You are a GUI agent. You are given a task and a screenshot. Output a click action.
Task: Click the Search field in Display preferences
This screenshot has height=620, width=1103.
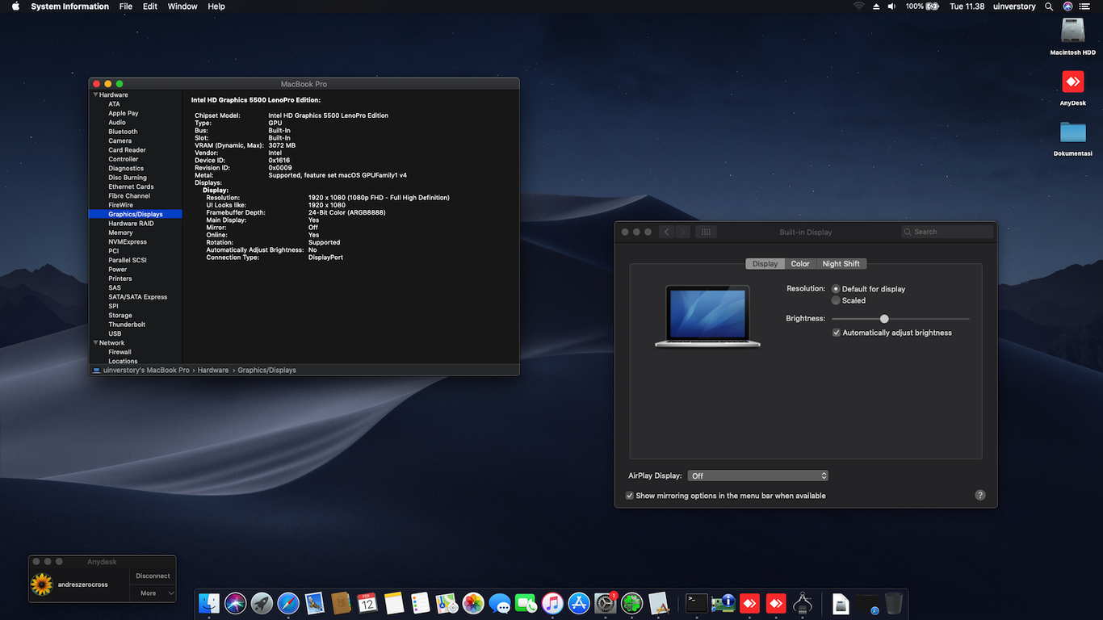[947, 232]
